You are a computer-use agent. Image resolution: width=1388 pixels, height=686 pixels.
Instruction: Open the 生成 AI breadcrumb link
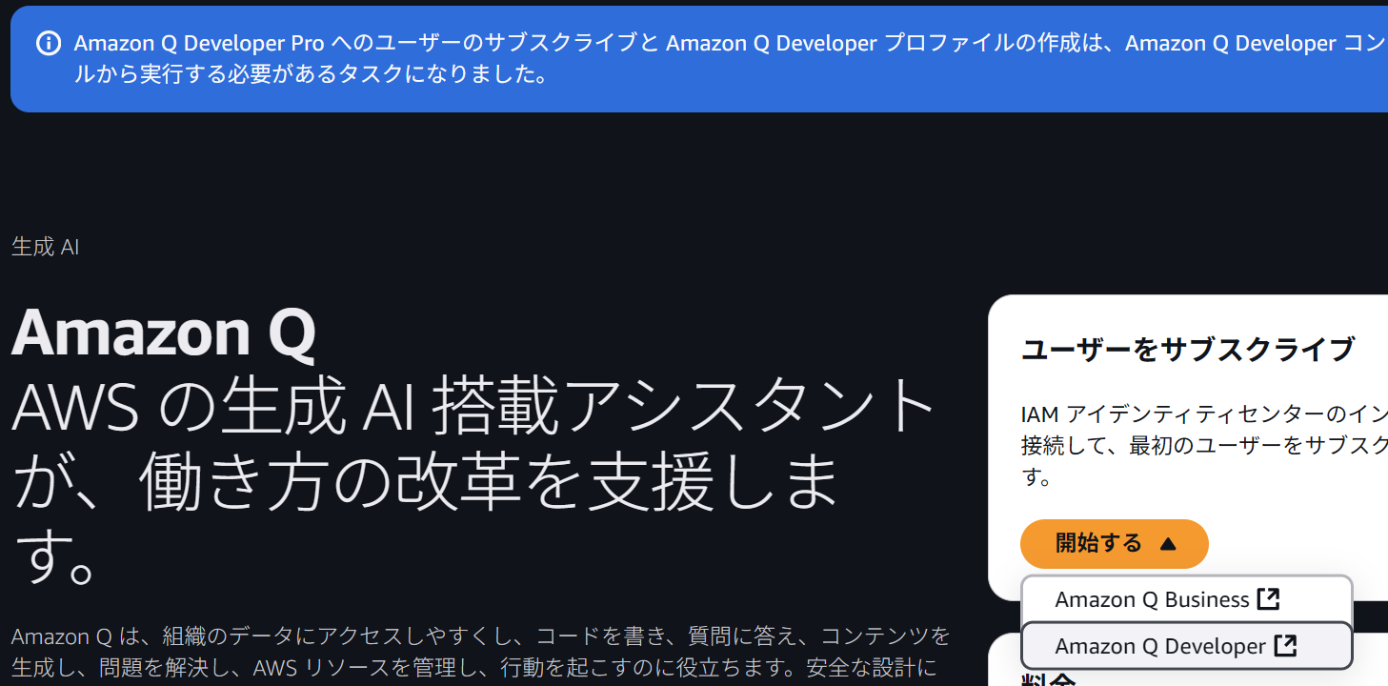45,247
